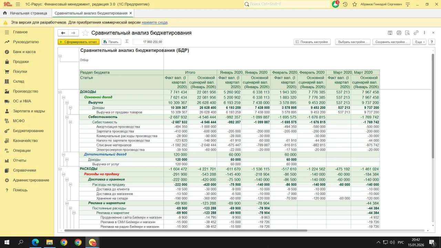Click Сформировать отчет button
Image resolution: width=441 pixels, height=248 pixels.
click(x=79, y=42)
